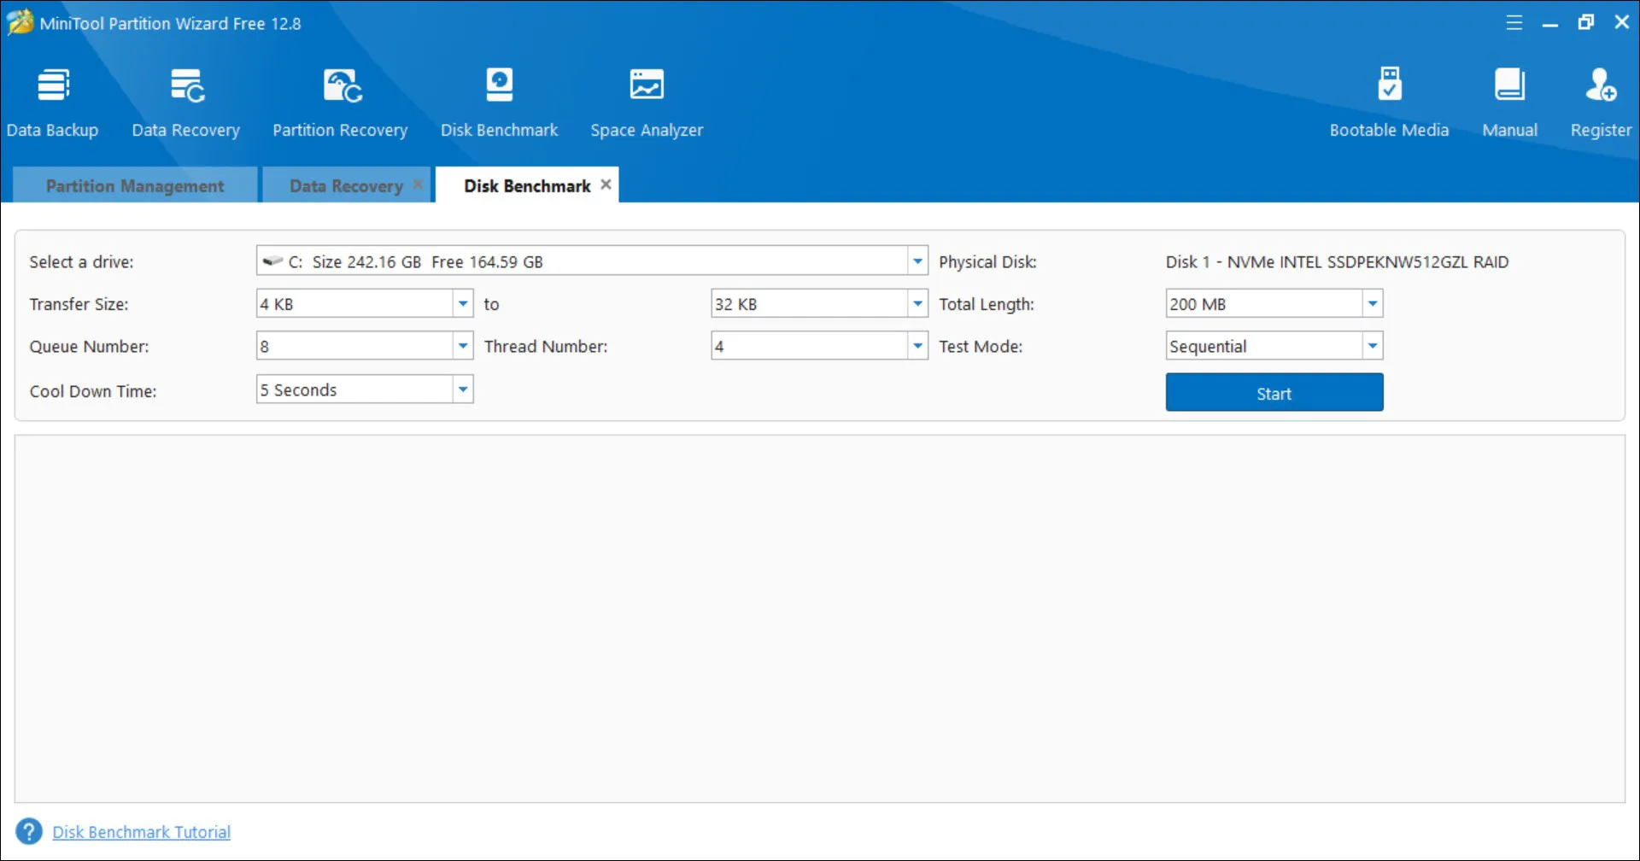Screen dimensions: 1640x861
Task: Close the Disk Benchmark tab
Action: click(x=606, y=184)
